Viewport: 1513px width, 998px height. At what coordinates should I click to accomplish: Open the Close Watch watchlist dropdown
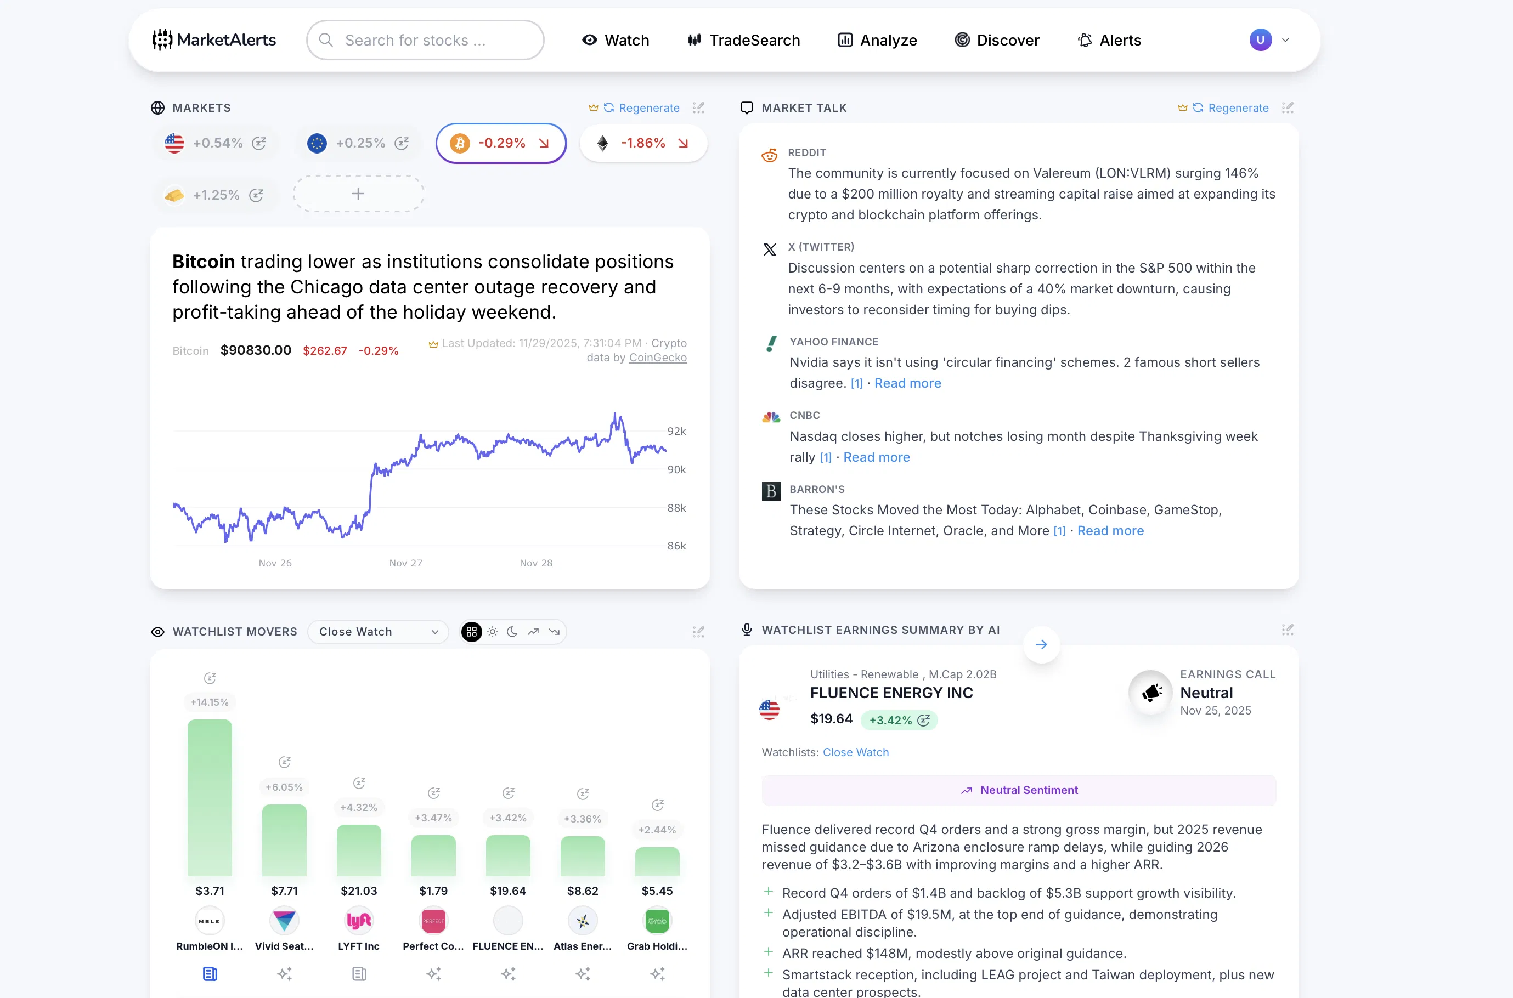(379, 631)
